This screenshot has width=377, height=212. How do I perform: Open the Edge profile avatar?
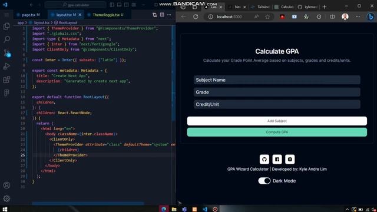(345, 16)
